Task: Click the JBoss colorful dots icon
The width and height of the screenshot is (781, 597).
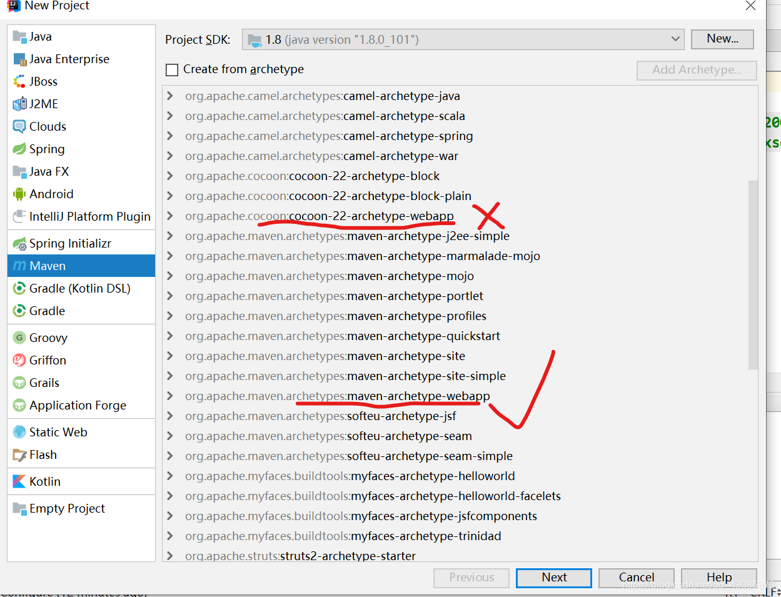Action: pyautogui.click(x=19, y=81)
